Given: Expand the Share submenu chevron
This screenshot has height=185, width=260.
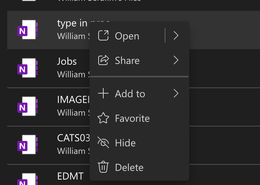Looking at the screenshot, I should click(176, 60).
